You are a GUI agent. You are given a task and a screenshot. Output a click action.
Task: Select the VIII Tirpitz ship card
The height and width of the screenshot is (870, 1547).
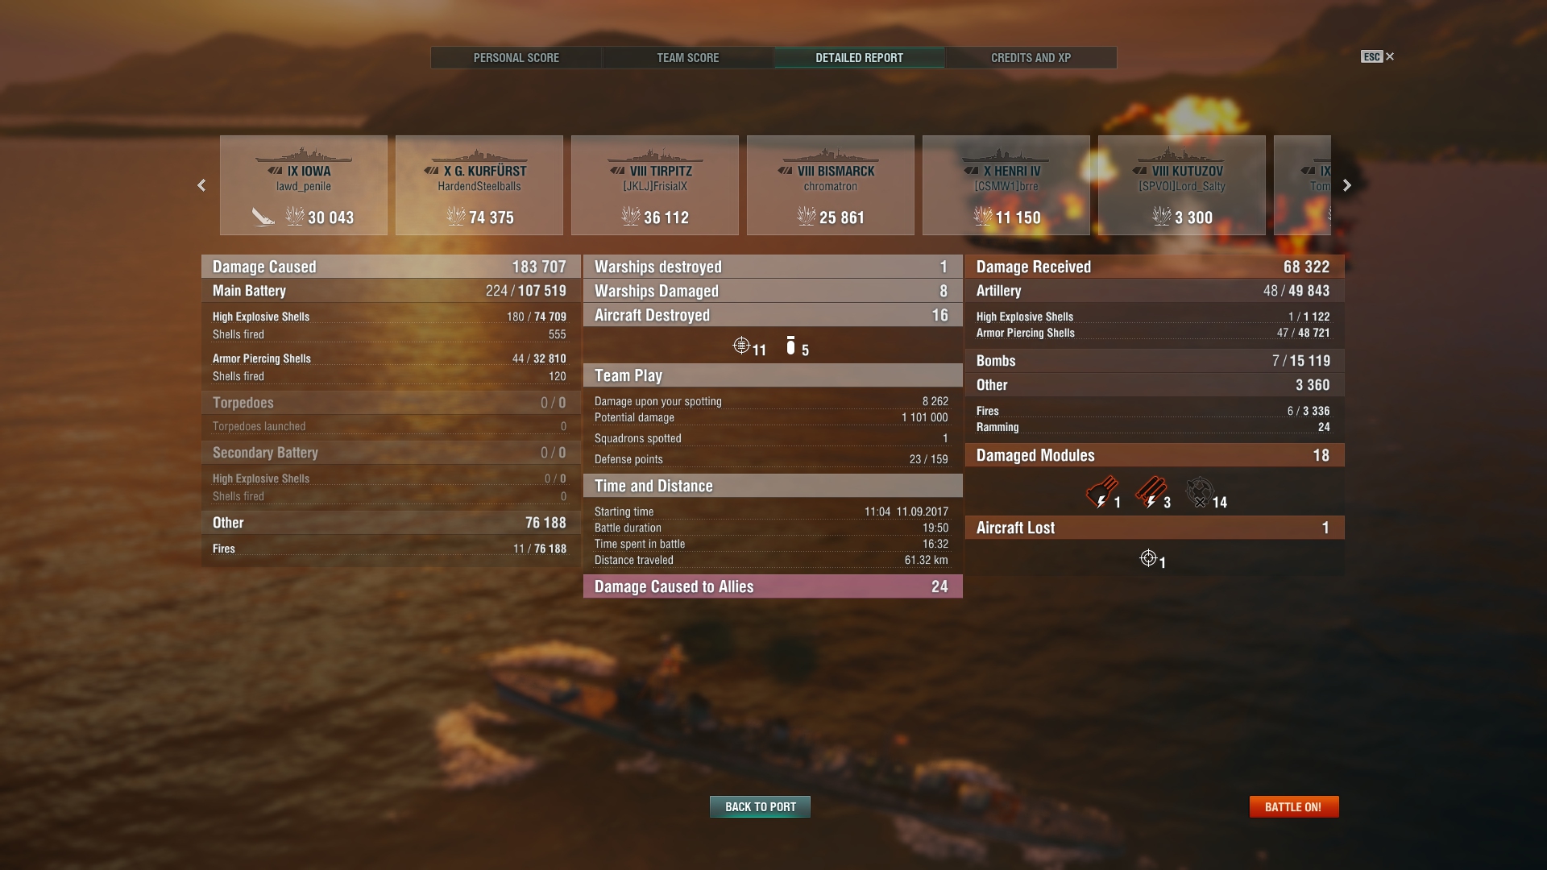tap(655, 185)
